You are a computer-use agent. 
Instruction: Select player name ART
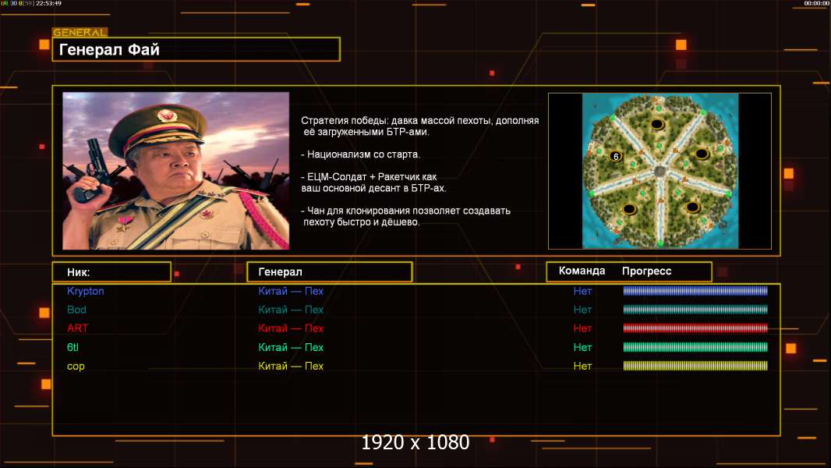click(77, 328)
